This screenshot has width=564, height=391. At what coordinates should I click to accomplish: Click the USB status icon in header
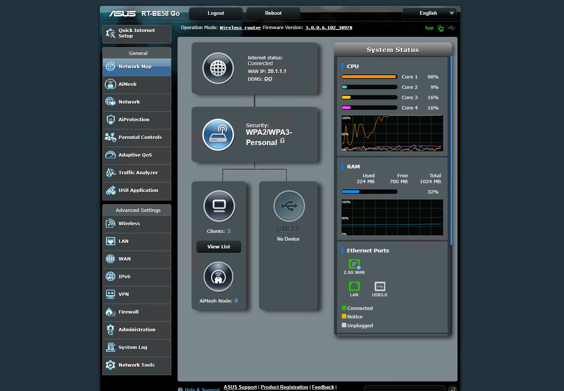click(x=451, y=28)
